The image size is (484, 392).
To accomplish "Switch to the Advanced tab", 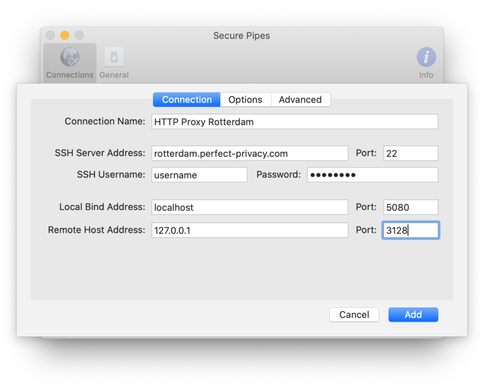I will coord(300,100).
